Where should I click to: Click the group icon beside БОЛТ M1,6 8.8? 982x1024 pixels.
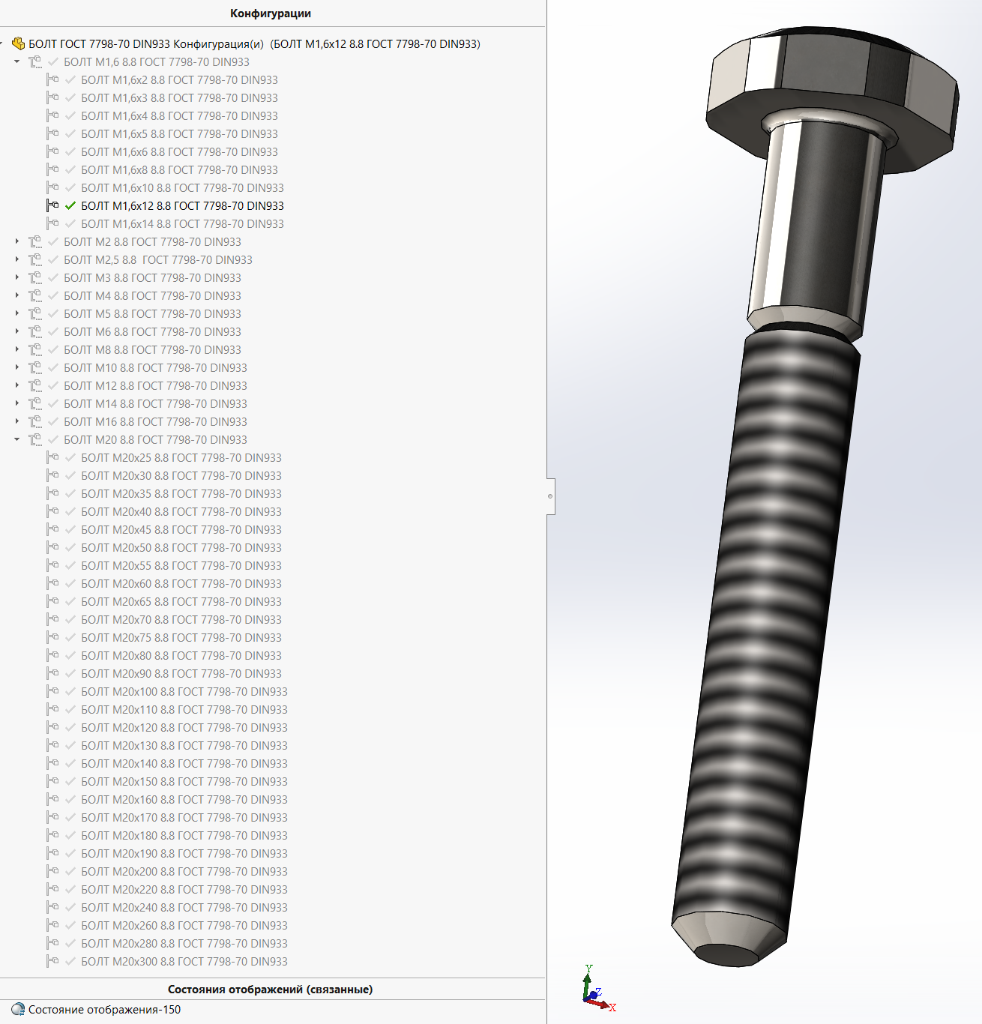(x=35, y=61)
